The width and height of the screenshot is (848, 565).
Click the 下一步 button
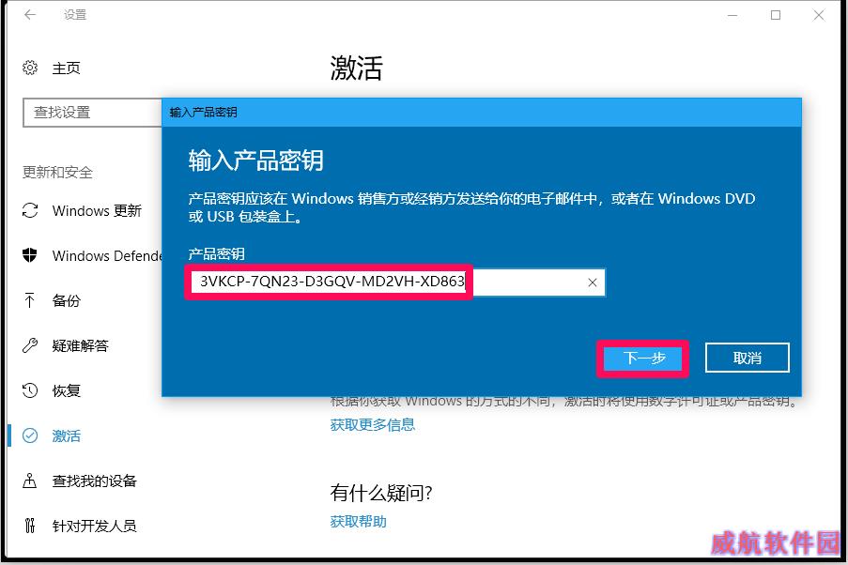tap(643, 358)
